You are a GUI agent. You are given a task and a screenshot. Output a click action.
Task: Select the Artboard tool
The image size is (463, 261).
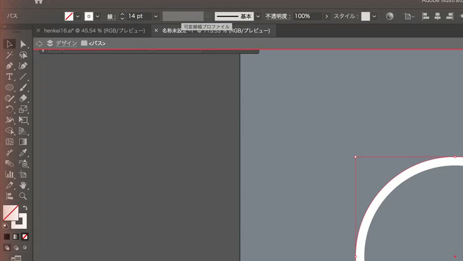[23, 175]
